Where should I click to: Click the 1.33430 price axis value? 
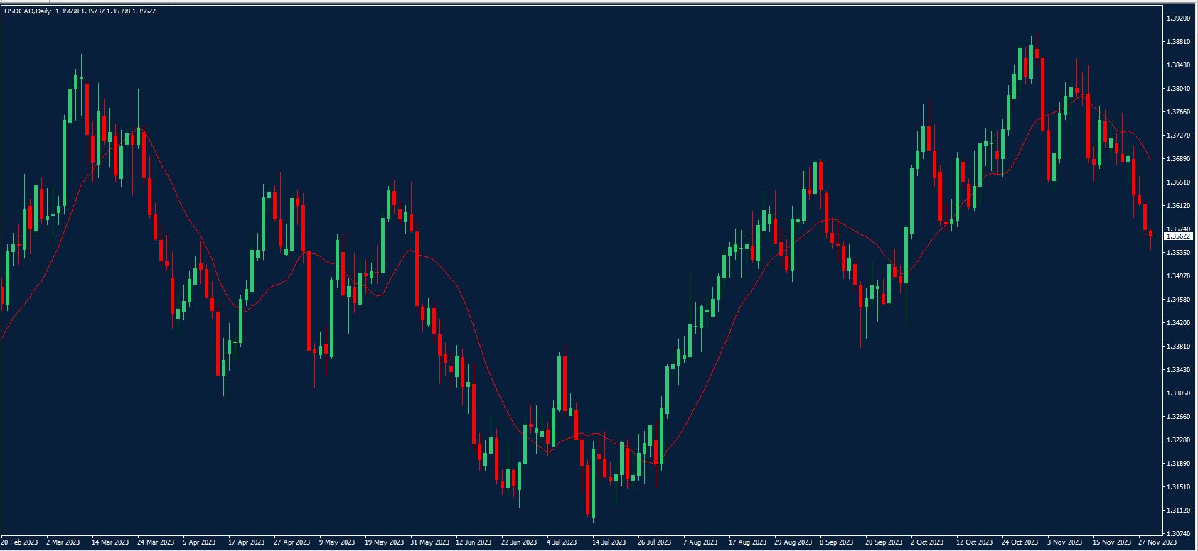pyautogui.click(x=1178, y=370)
